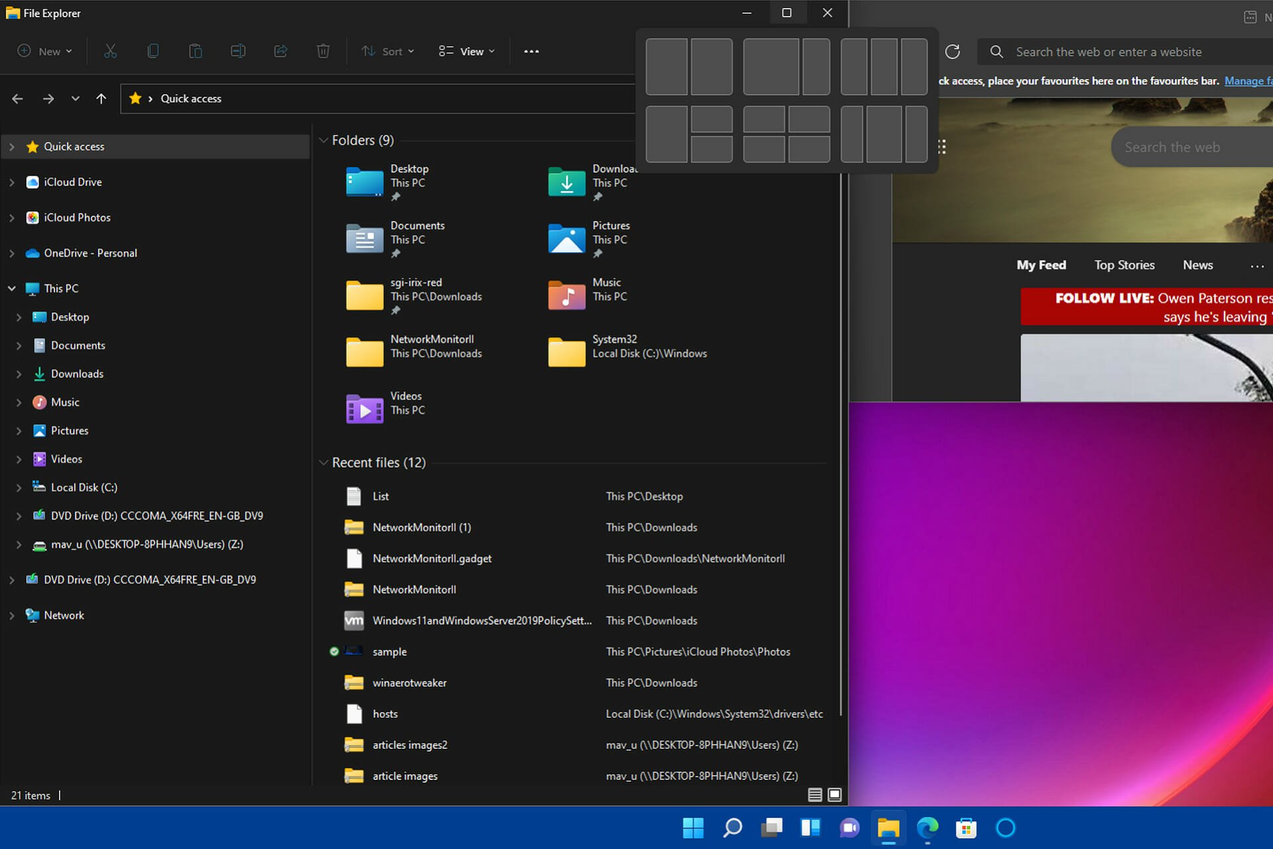Select Quick access in the navigation pane
Image resolution: width=1273 pixels, height=849 pixels.
pyautogui.click(x=156, y=147)
